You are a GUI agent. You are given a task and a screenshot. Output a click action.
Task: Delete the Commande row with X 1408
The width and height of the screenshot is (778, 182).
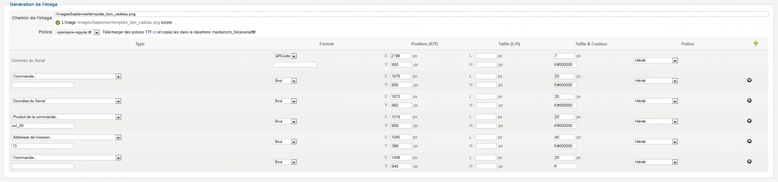[x=749, y=161]
